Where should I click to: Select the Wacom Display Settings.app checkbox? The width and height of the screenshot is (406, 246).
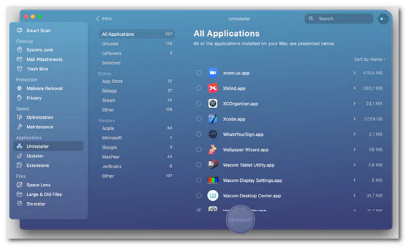[198, 180]
